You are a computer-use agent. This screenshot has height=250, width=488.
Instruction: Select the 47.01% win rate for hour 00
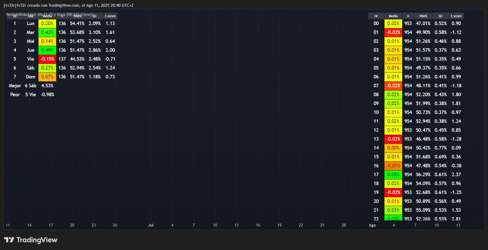[423, 24]
